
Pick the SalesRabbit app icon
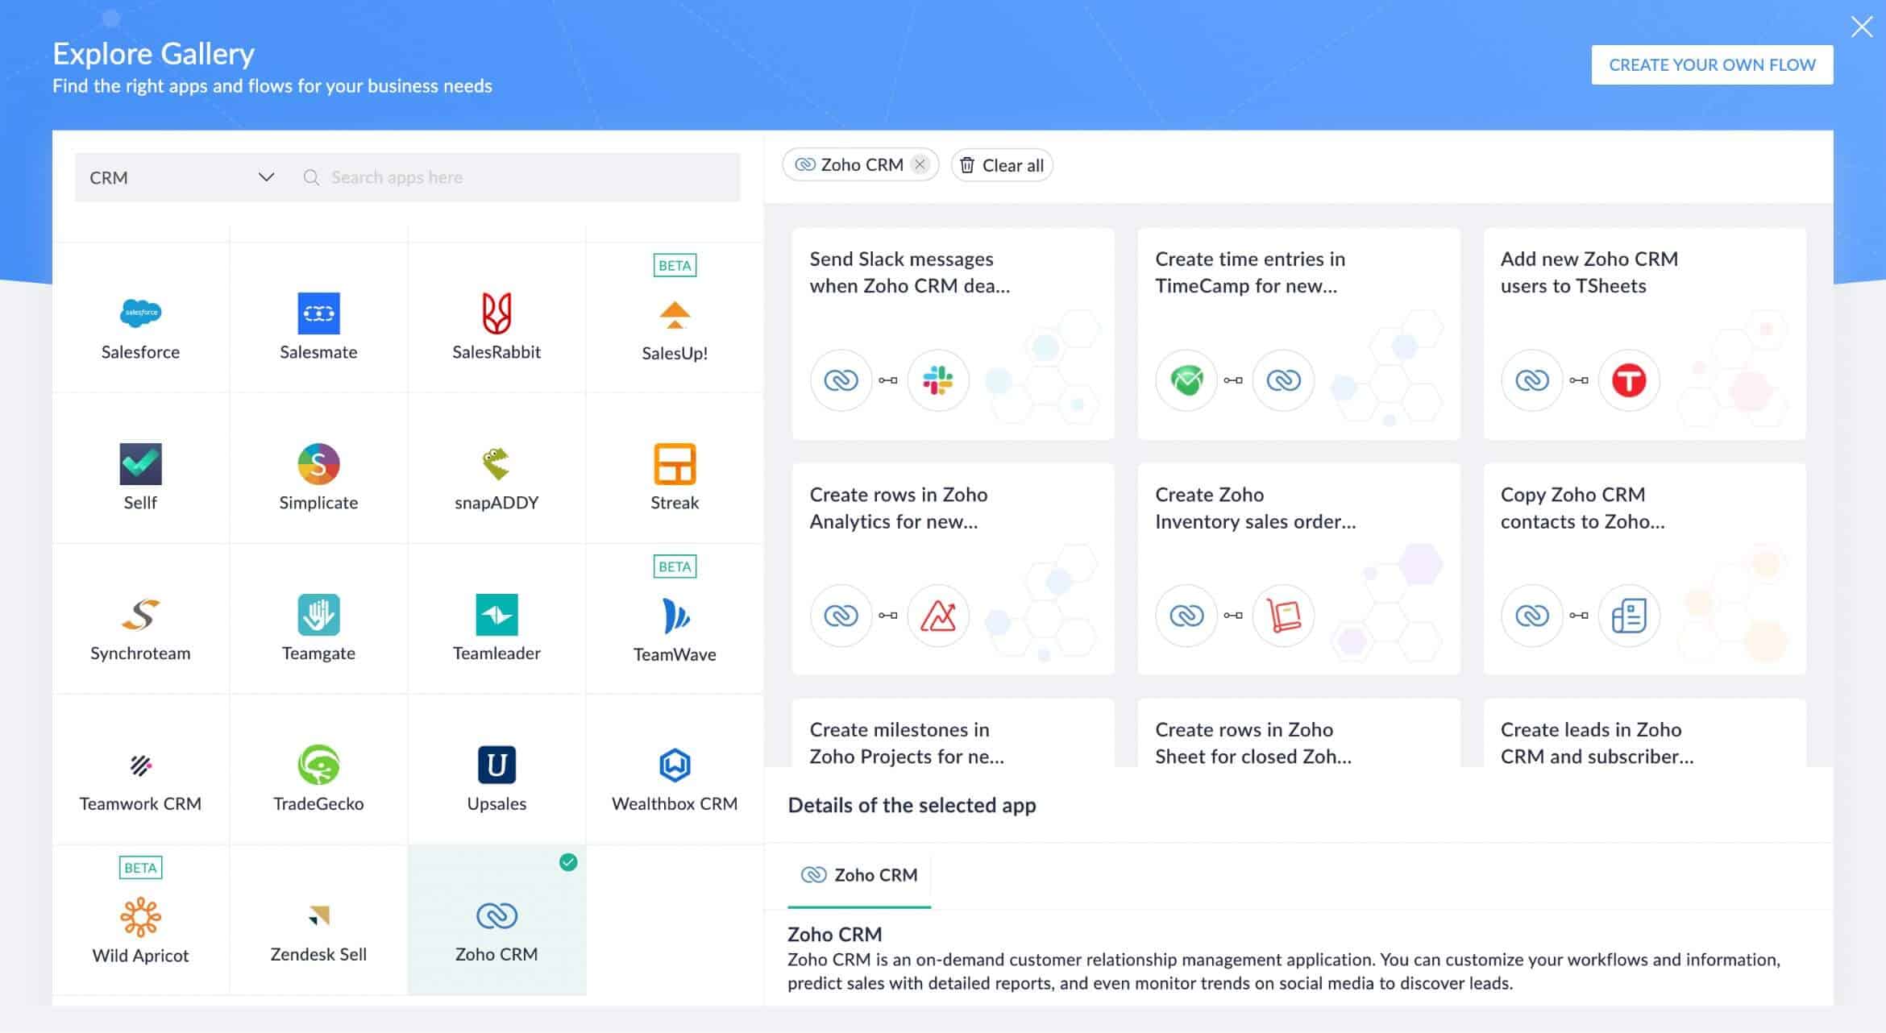click(496, 313)
